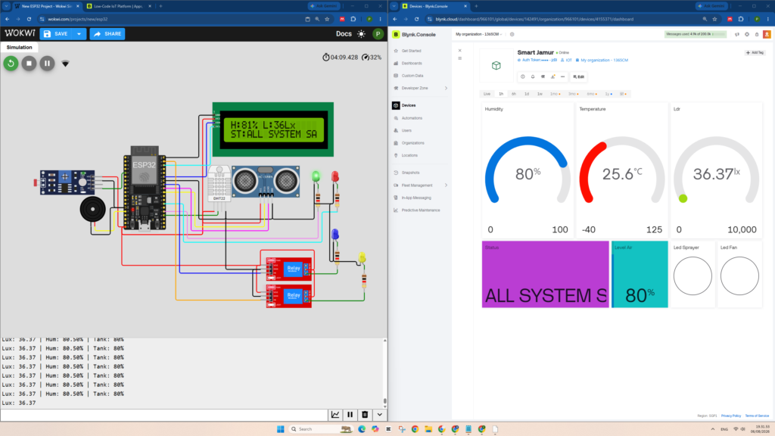Image resolution: width=775 pixels, height=436 pixels.
Task: Open File Explorer from taskbar
Action: [x=428, y=429]
